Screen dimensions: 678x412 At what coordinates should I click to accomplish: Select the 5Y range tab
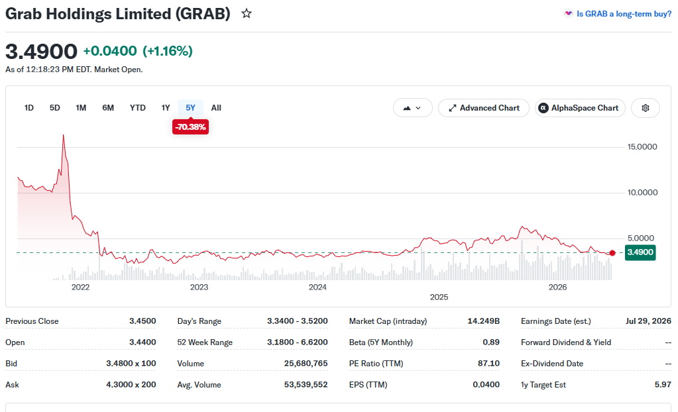point(190,108)
